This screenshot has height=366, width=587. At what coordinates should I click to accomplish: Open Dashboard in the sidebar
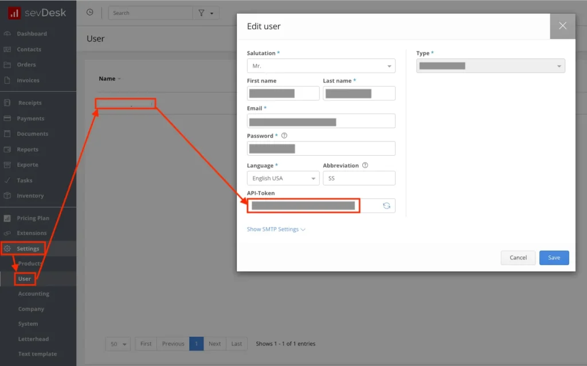pos(32,34)
